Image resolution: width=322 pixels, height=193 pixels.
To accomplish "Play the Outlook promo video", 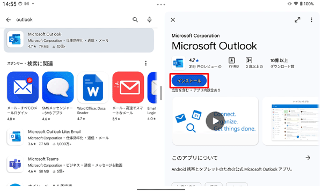I will click(215, 121).
